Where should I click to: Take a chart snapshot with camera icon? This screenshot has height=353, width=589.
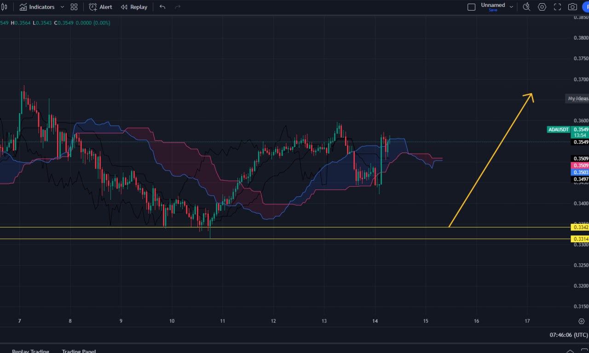click(x=572, y=7)
